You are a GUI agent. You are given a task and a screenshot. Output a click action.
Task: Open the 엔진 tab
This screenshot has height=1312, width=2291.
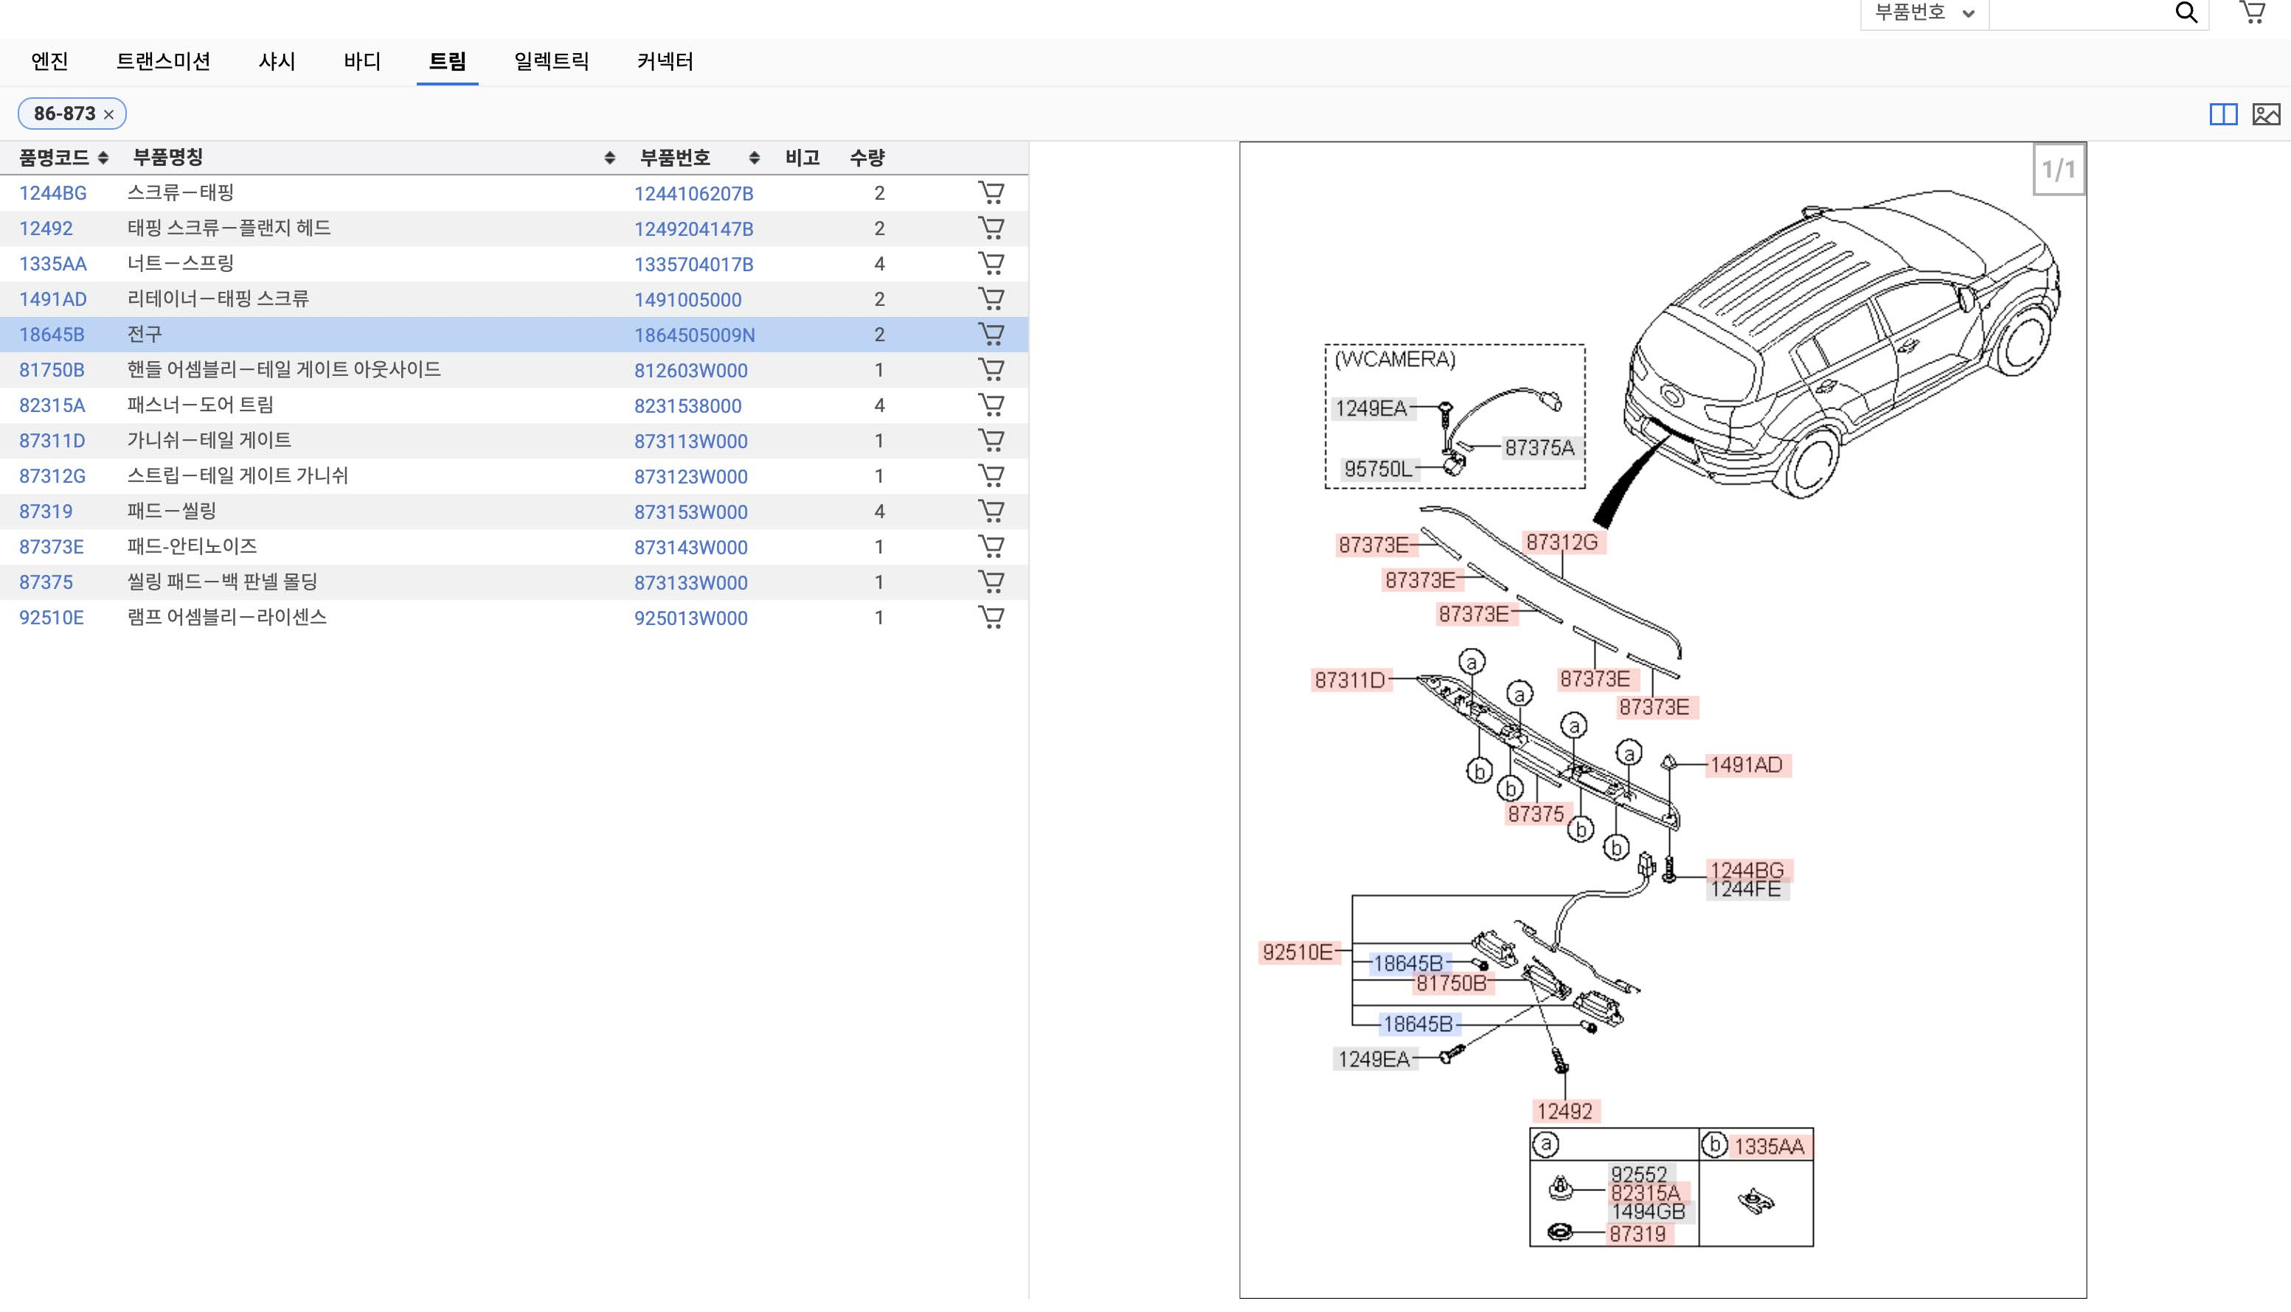coord(49,61)
